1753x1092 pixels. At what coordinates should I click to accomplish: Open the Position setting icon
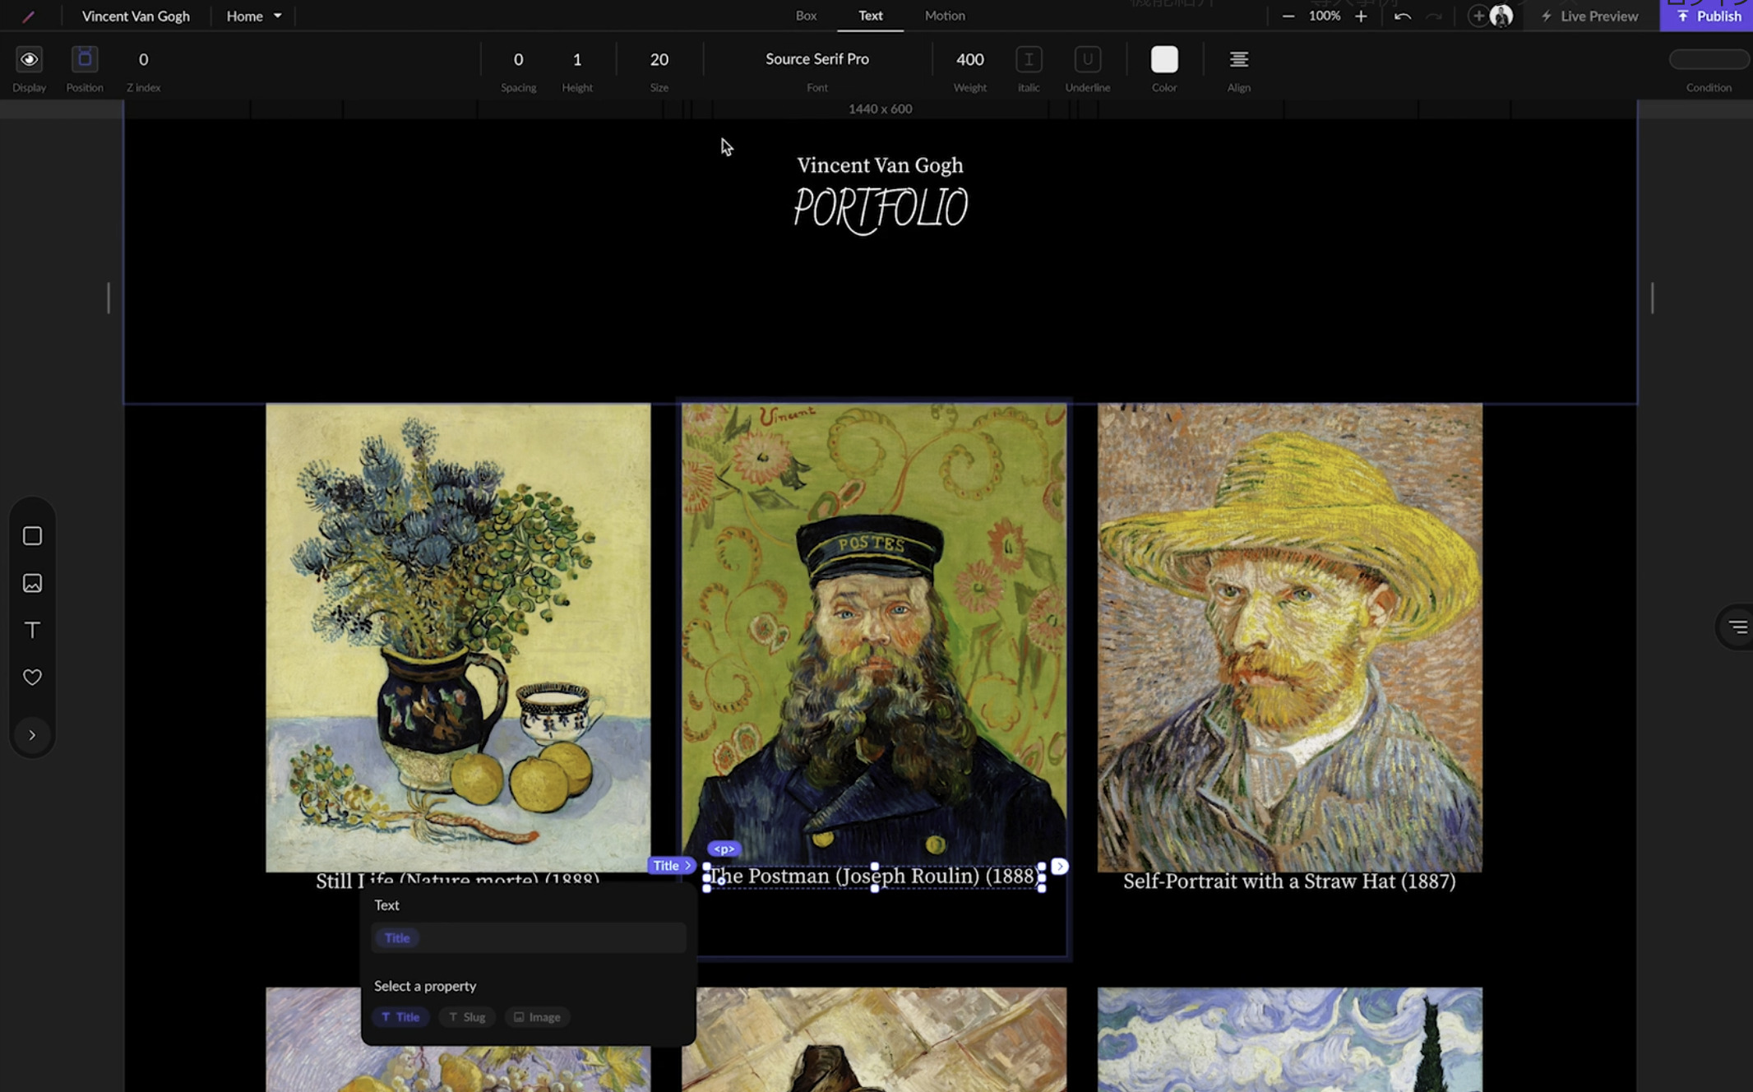click(x=85, y=59)
